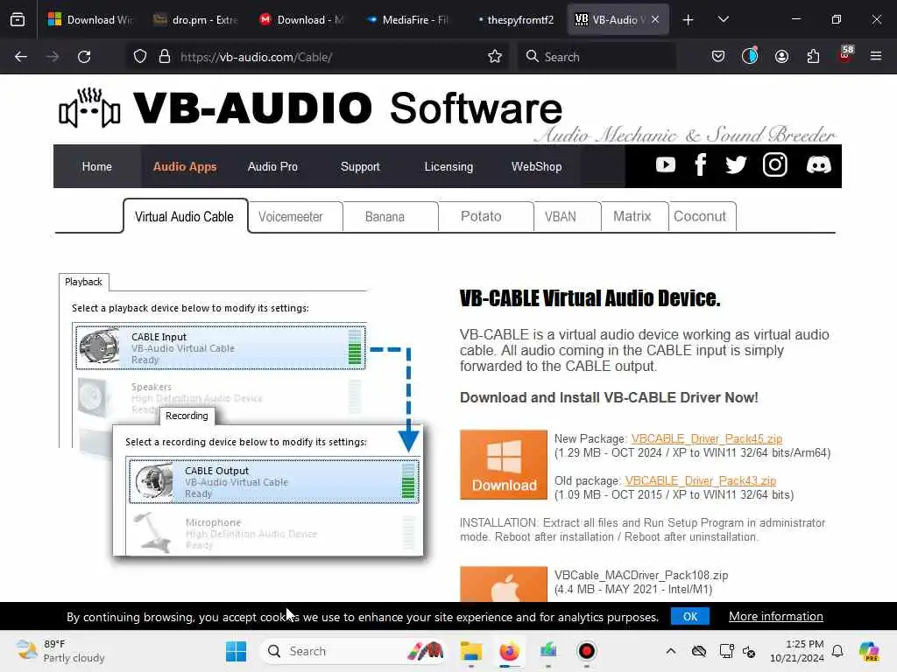Image resolution: width=897 pixels, height=672 pixels.
Task: Switch to the Voicemeeter tab
Action: (x=294, y=217)
